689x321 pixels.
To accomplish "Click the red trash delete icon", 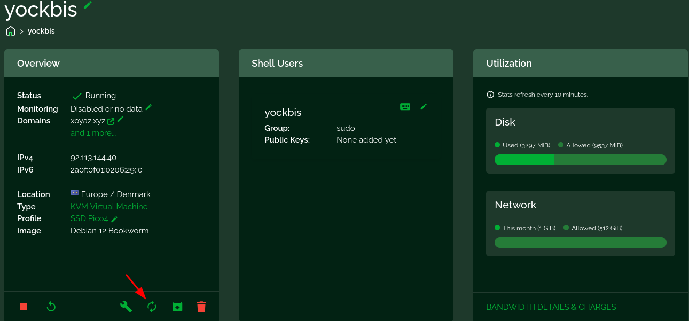I will 201,307.
